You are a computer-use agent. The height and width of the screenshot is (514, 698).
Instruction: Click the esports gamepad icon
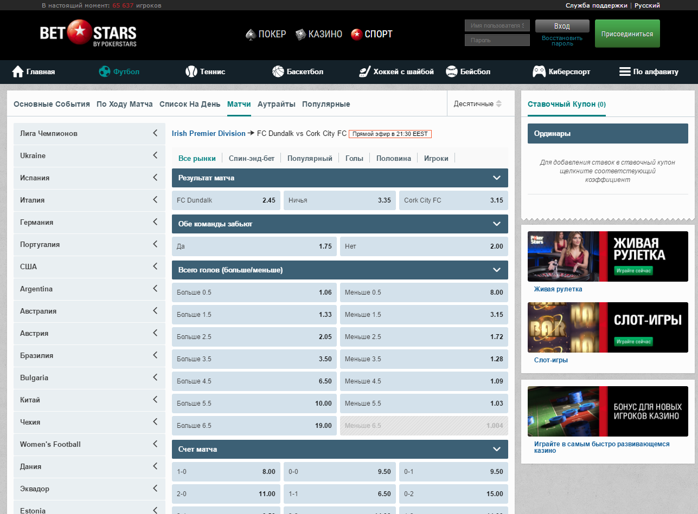(539, 71)
